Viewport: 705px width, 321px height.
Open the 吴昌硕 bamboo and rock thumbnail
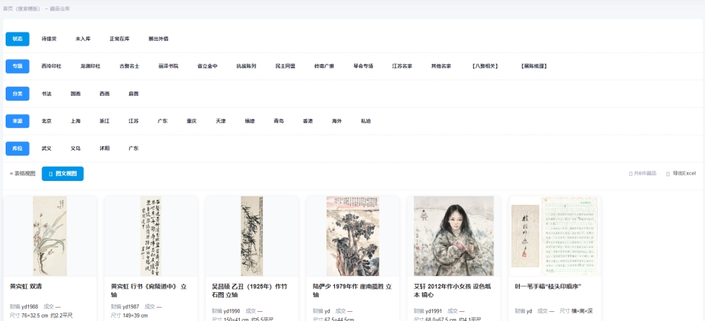pos(252,236)
